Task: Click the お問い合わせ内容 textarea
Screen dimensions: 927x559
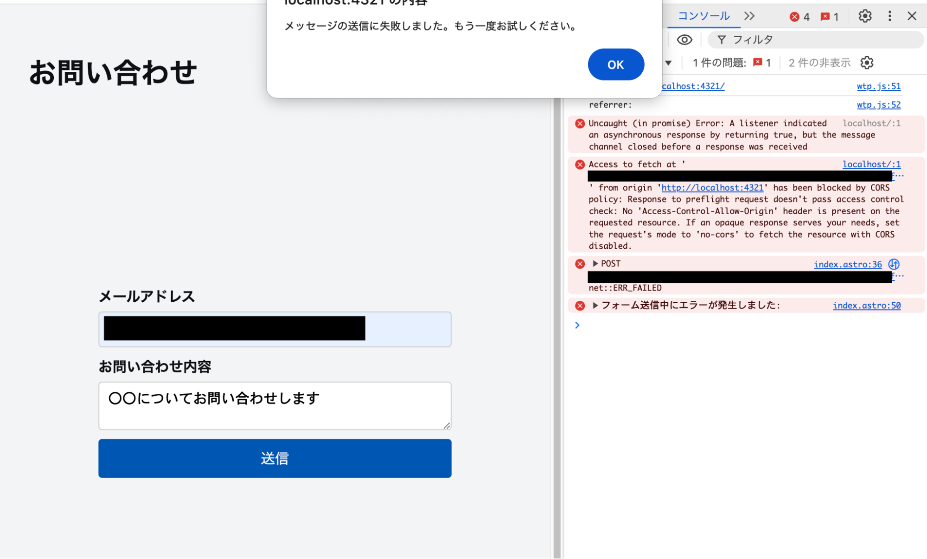Action: [275, 406]
